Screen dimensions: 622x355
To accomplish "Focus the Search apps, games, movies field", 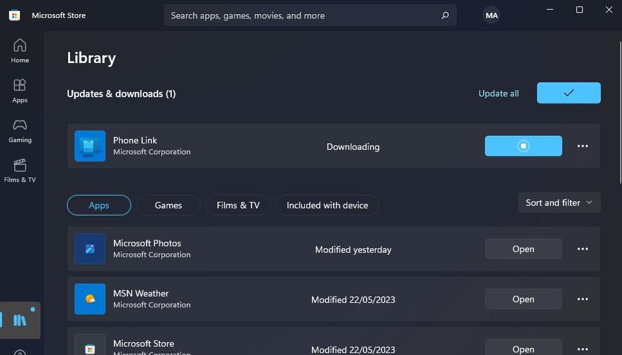I will tap(302, 15).
